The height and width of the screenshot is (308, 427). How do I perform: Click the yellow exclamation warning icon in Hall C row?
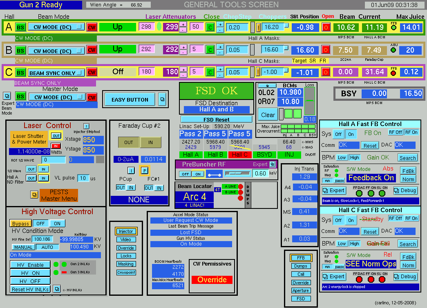(258, 72)
